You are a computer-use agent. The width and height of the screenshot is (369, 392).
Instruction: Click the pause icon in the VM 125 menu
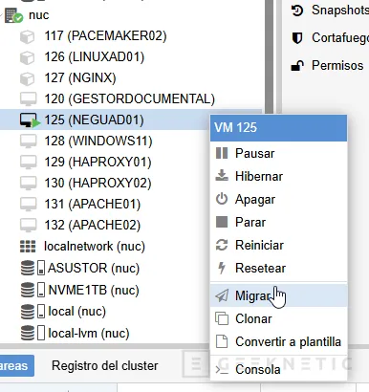point(222,153)
